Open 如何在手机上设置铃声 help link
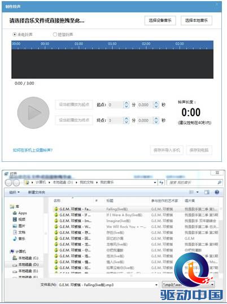Image resolution: width=227 pixels, height=304 pixels. click(x=33, y=150)
